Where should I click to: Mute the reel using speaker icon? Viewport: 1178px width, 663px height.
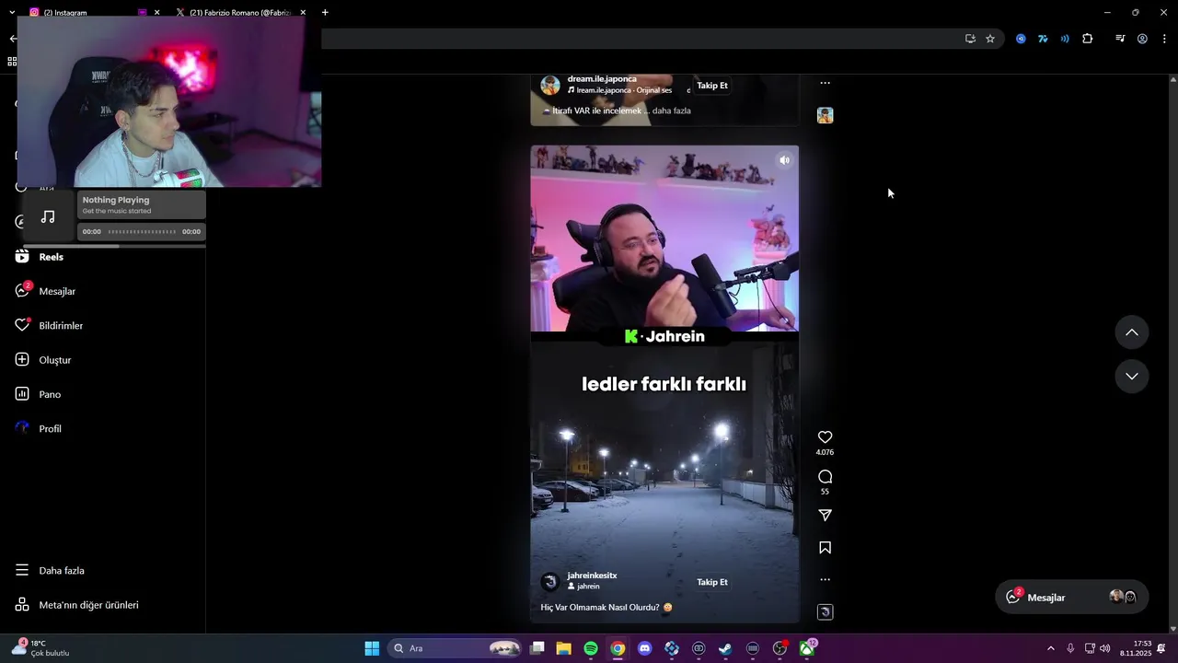click(784, 160)
